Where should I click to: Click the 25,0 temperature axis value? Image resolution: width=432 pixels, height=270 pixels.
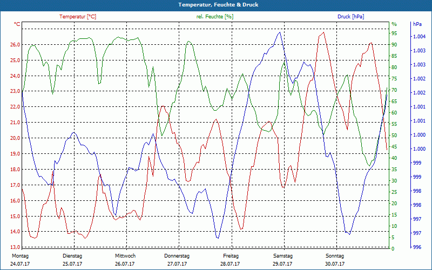pos(16,60)
